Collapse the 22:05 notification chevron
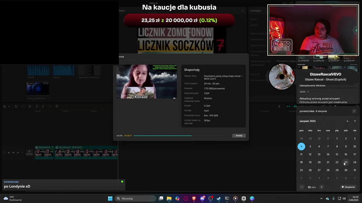This screenshot has height=203, width=362. point(308,92)
